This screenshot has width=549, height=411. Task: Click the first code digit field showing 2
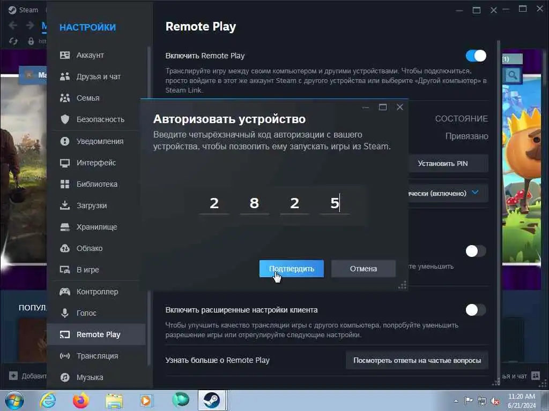point(214,203)
